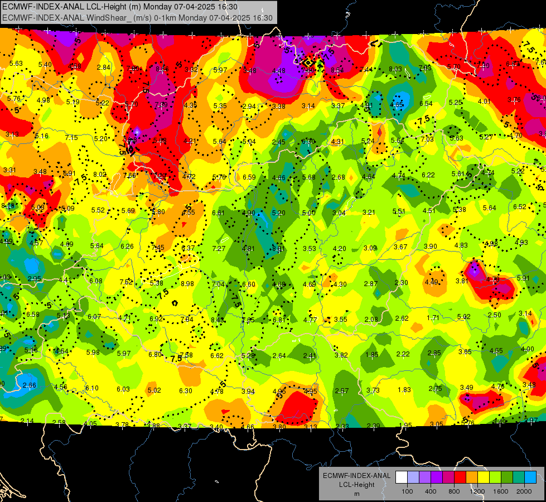Image resolution: width=546 pixels, height=502 pixels.
Task: Click the WindShear_ (m/s) 0-1km header line
Action: (138, 18)
